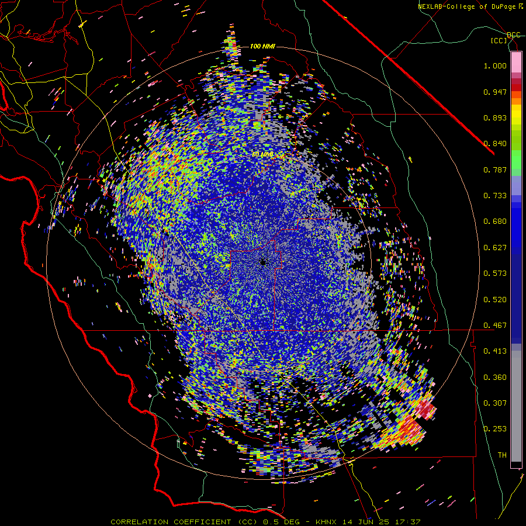Click the KHNX station identifier in the caption
Image resolution: width=526 pixels, height=526 pixels.
coord(326,522)
